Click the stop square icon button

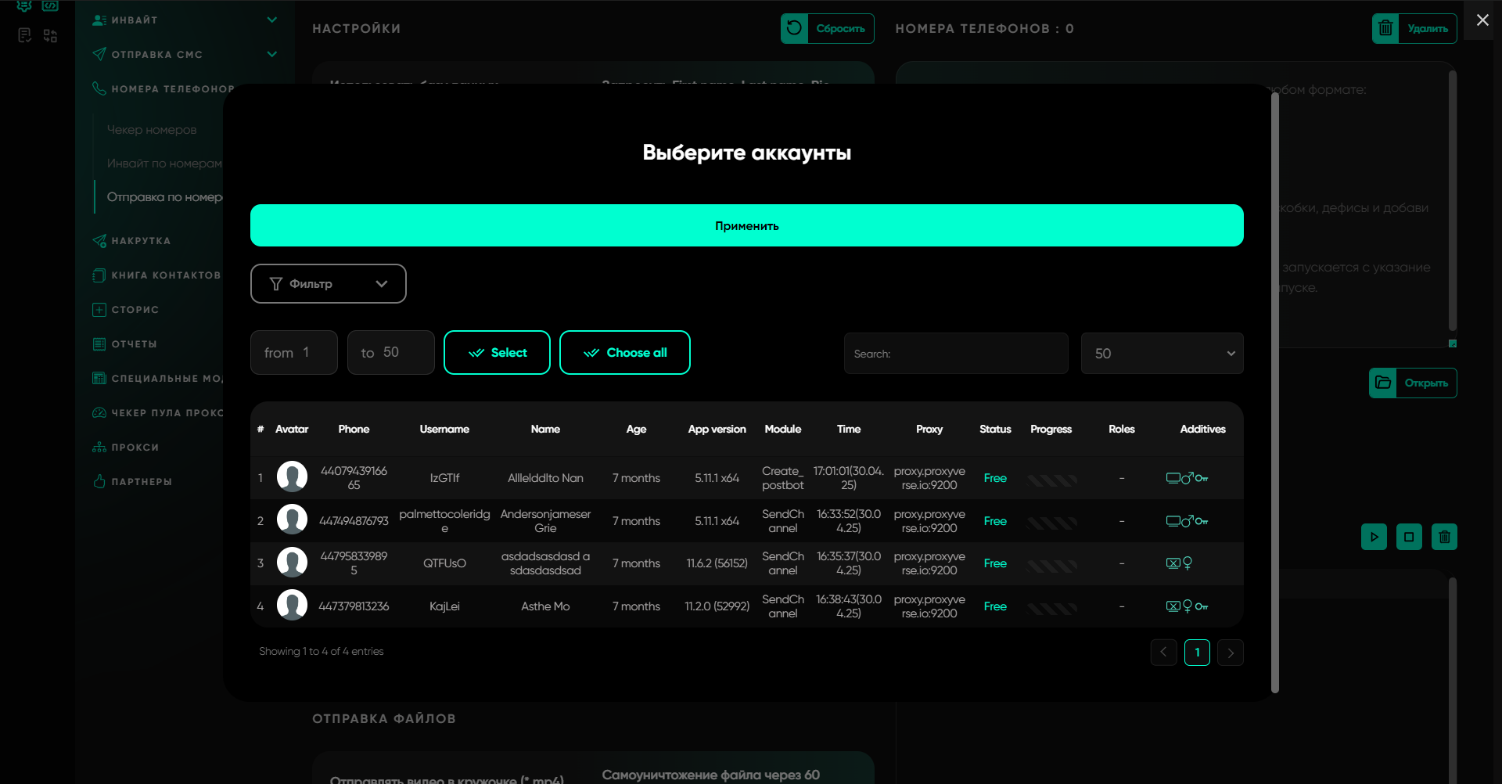[1409, 537]
